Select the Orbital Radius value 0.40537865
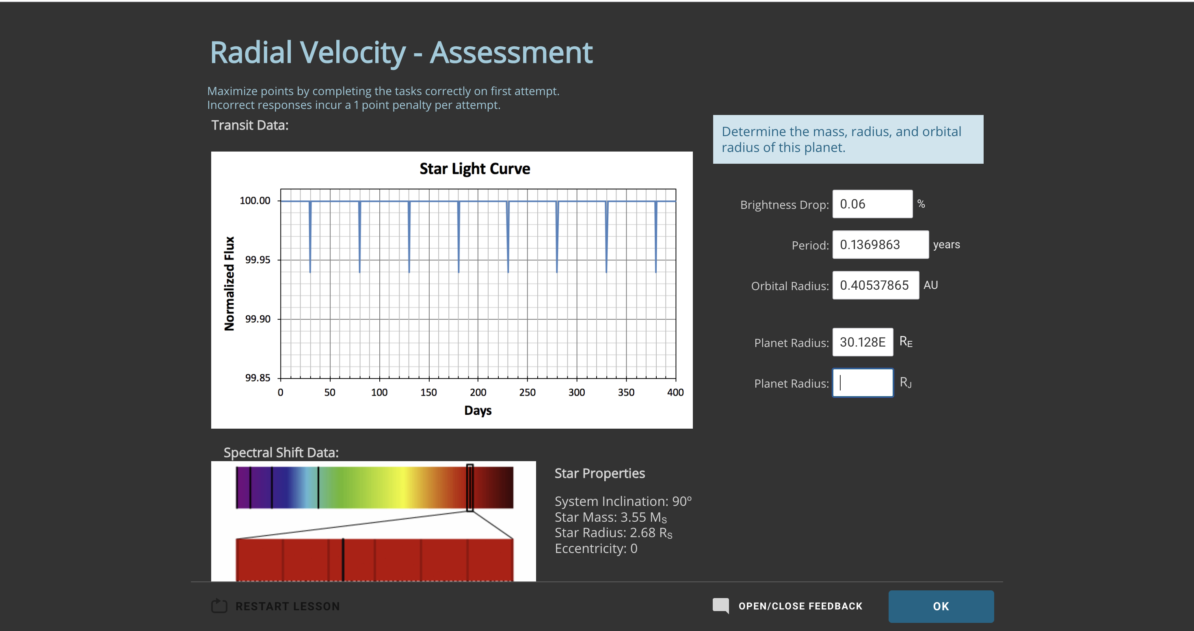The image size is (1194, 631). 875,285
